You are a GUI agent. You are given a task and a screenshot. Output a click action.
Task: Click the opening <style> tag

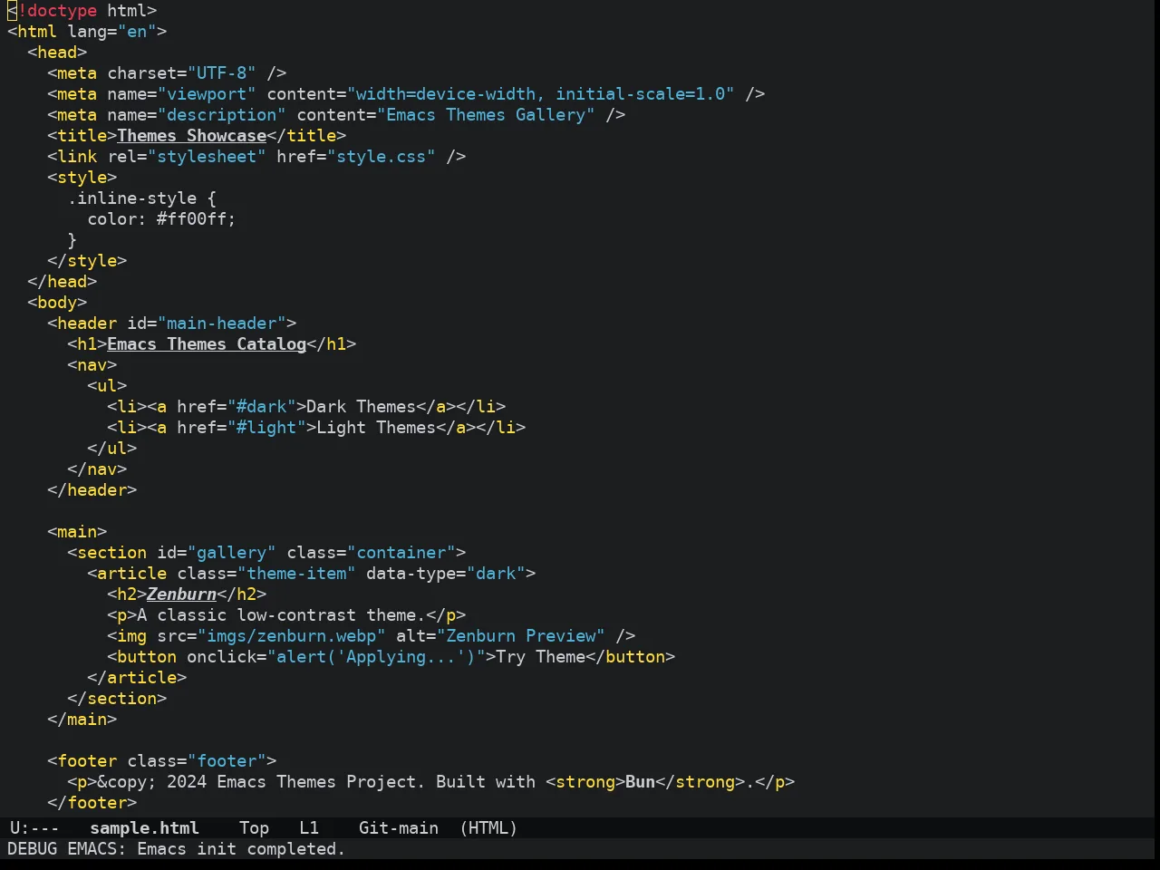tap(82, 178)
